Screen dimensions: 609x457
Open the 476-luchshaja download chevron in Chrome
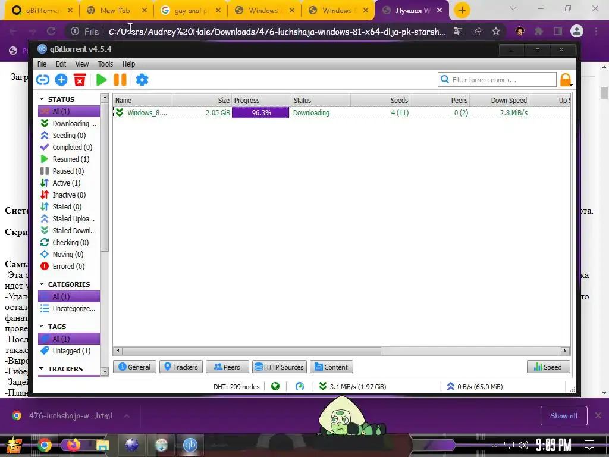tap(127, 416)
